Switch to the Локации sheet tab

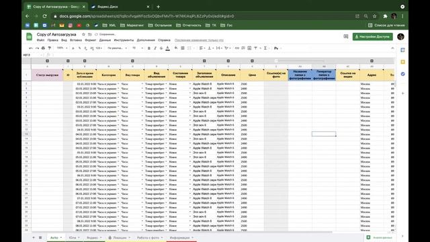[x=120, y=237]
